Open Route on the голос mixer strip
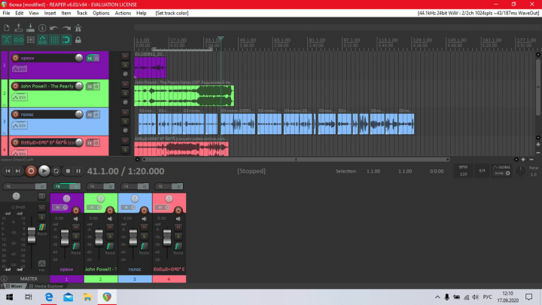Screen dimensions: 542x305 point(144,248)
